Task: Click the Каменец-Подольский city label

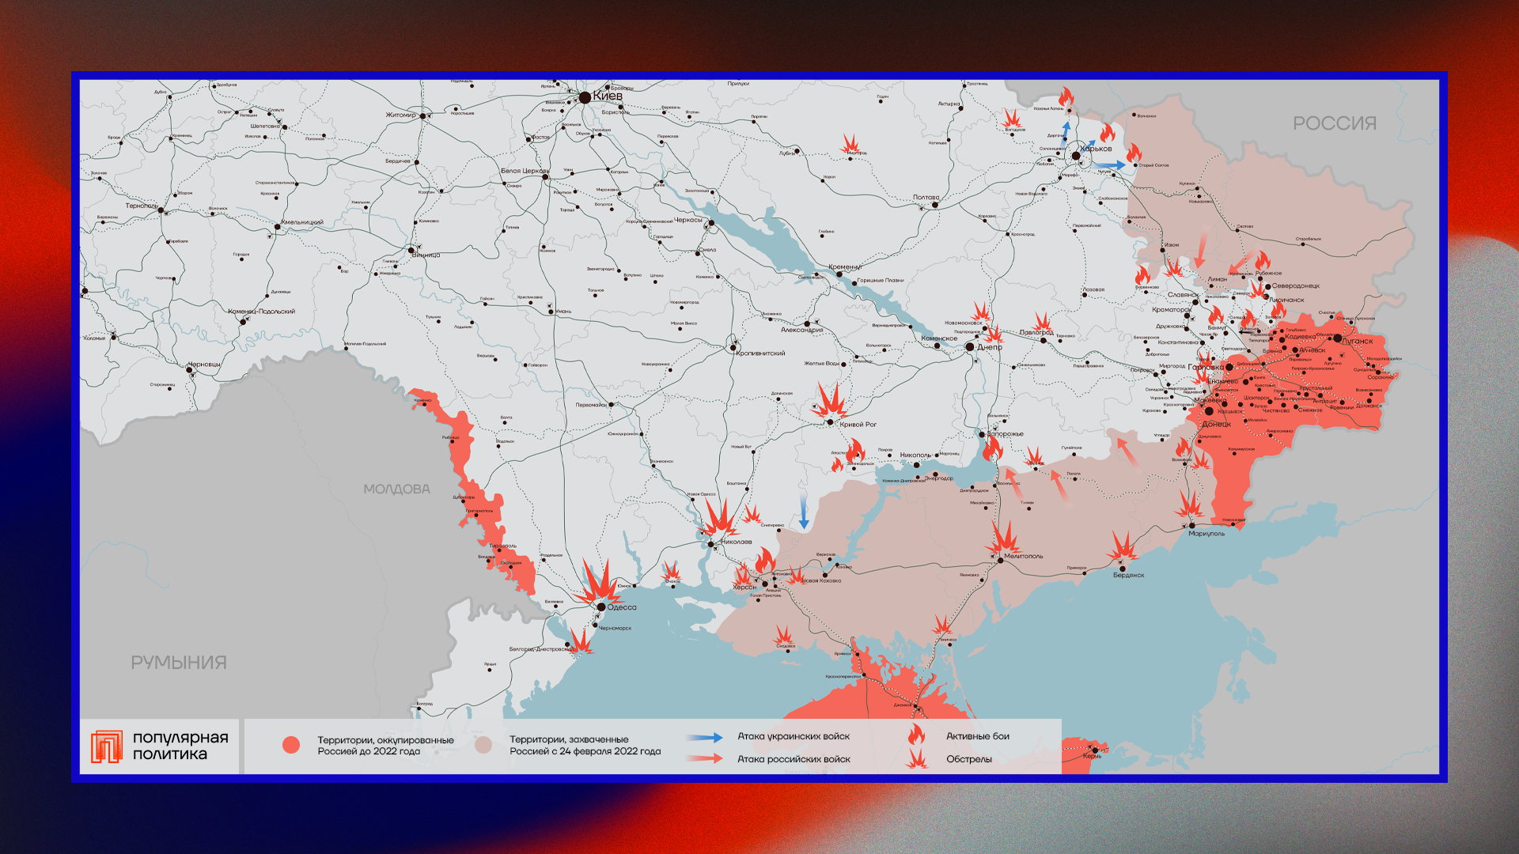Action: pyautogui.click(x=262, y=312)
